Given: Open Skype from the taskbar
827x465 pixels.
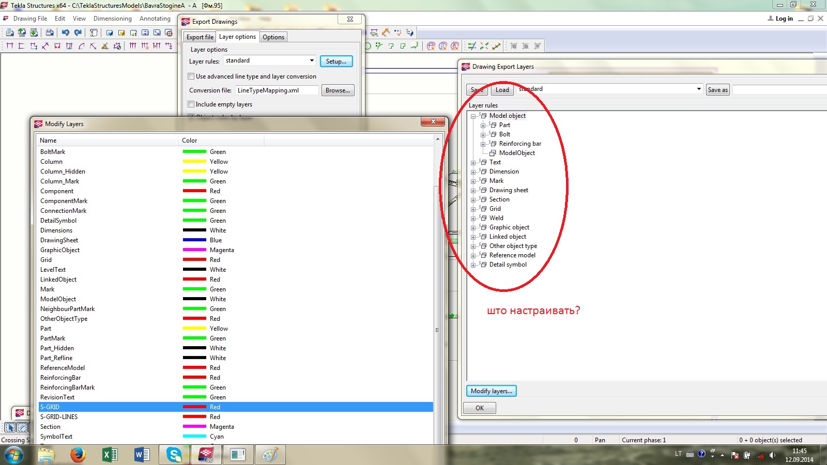Looking at the screenshot, I should 174,455.
